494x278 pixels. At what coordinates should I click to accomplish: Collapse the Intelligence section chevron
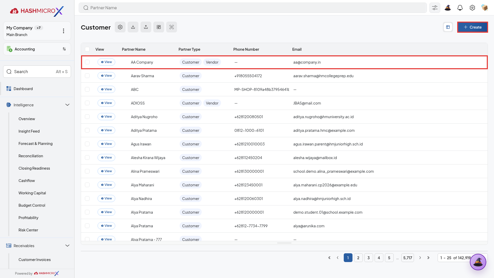tap(67, 105)
